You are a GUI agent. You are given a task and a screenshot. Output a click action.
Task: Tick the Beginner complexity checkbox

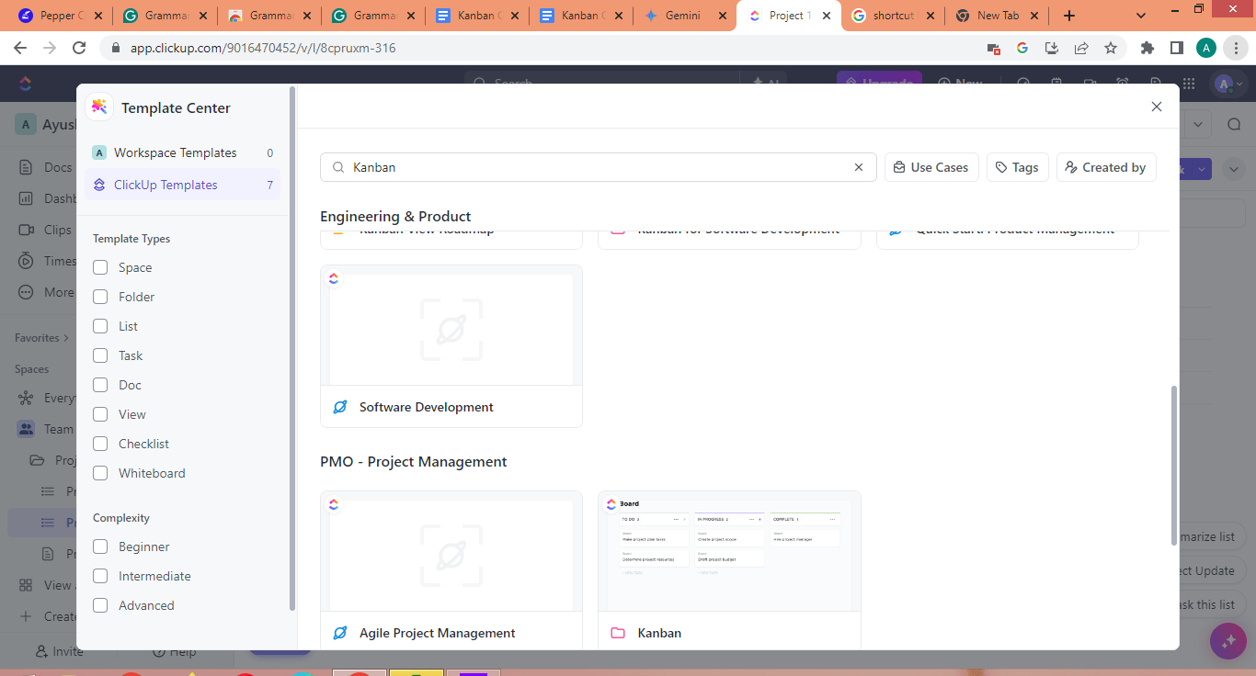point(100,546)
